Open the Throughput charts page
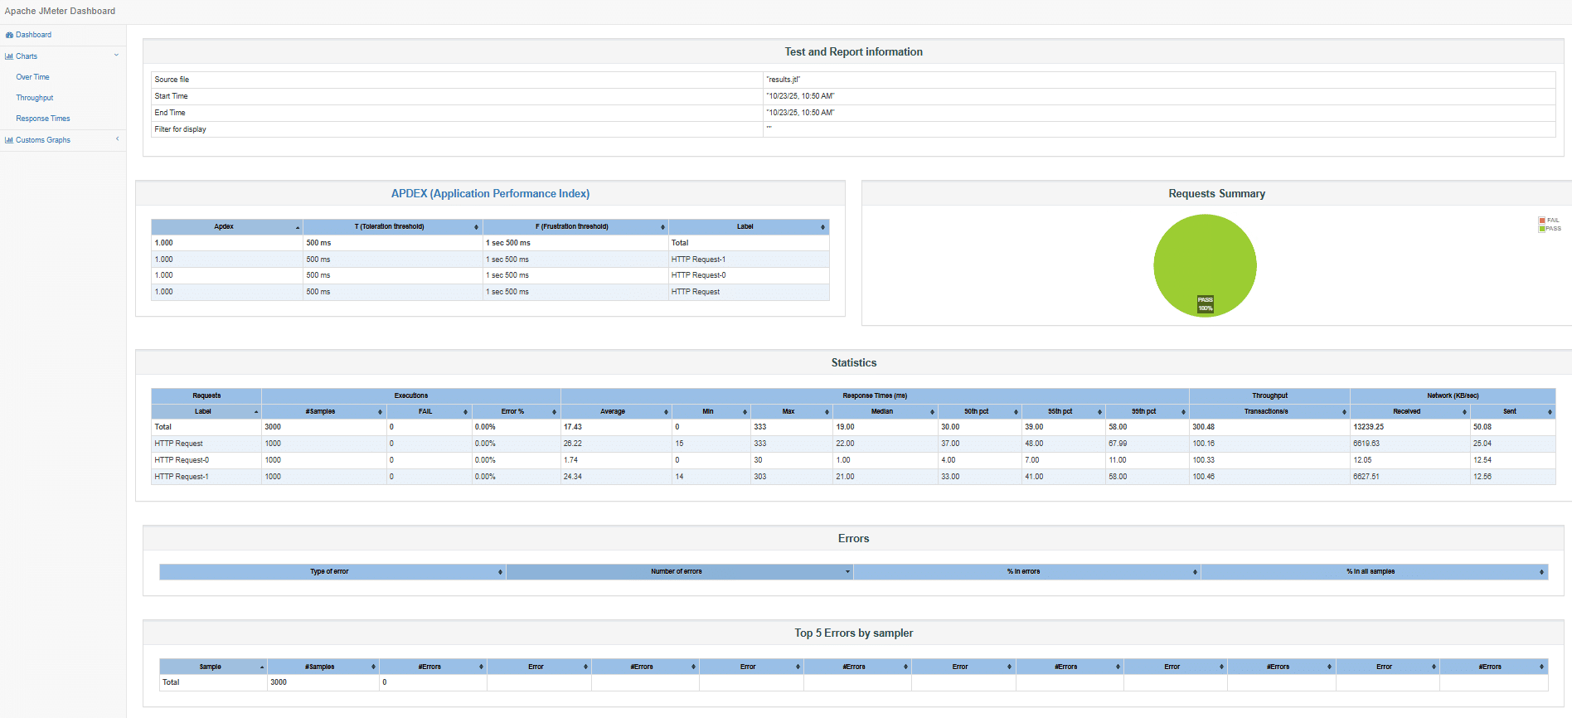The height and width of the screenshot is (718, 1572). click(35, 98)
